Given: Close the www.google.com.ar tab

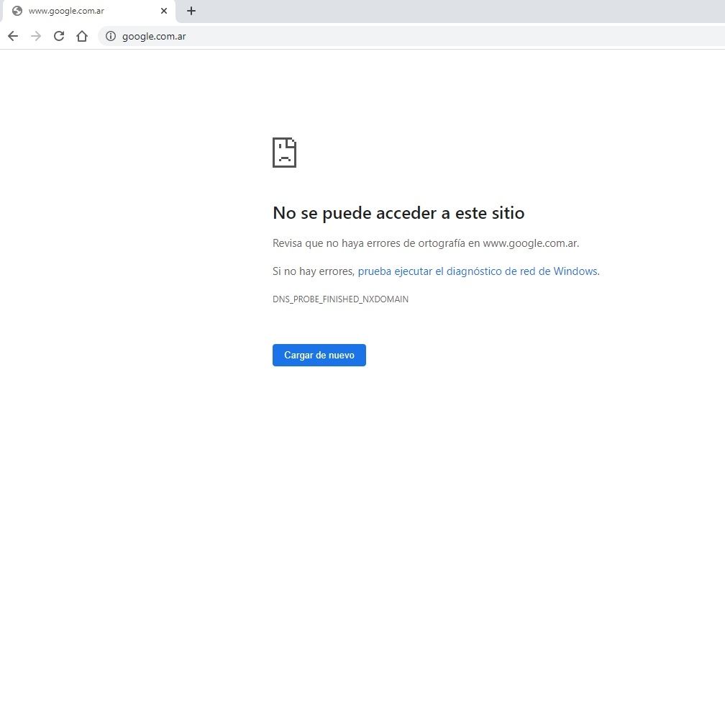Looking at the screenshot, I should (164, 11).
